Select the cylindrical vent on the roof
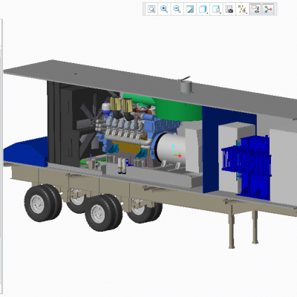The width and height of the screenshot is (297, 297). pos(186,86)
